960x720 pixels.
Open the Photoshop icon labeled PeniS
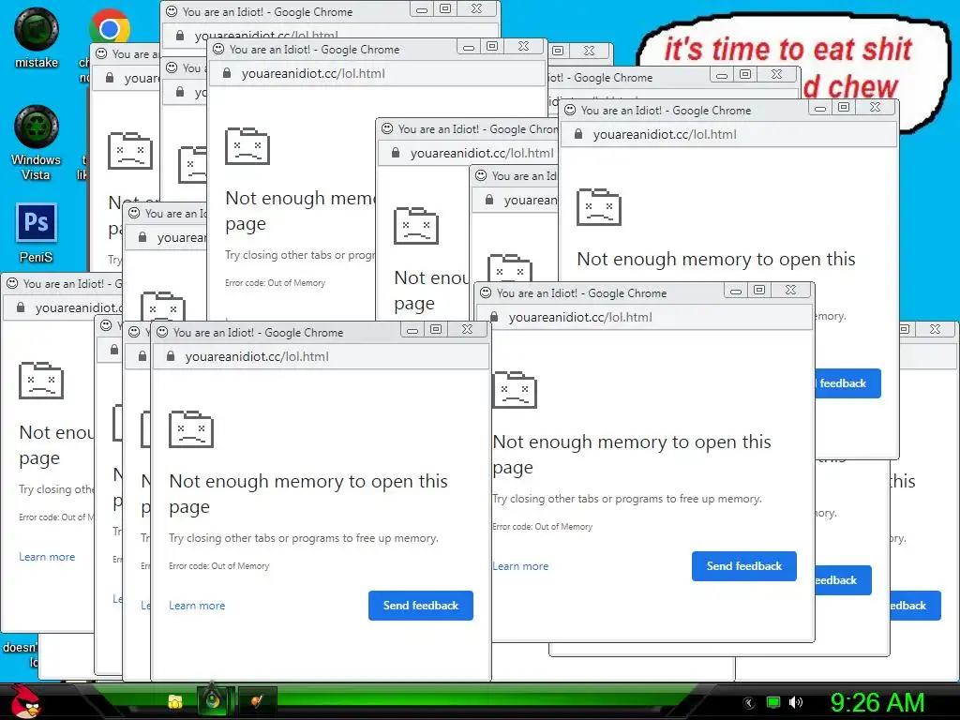pyautogui.click(x=37, y=232)
